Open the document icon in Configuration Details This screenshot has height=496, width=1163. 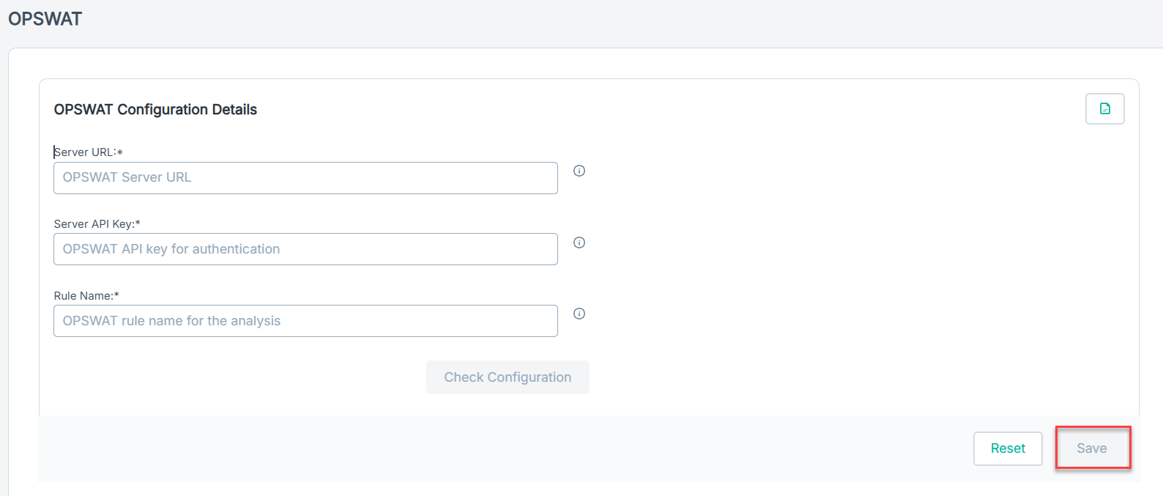coord(1104,109)
